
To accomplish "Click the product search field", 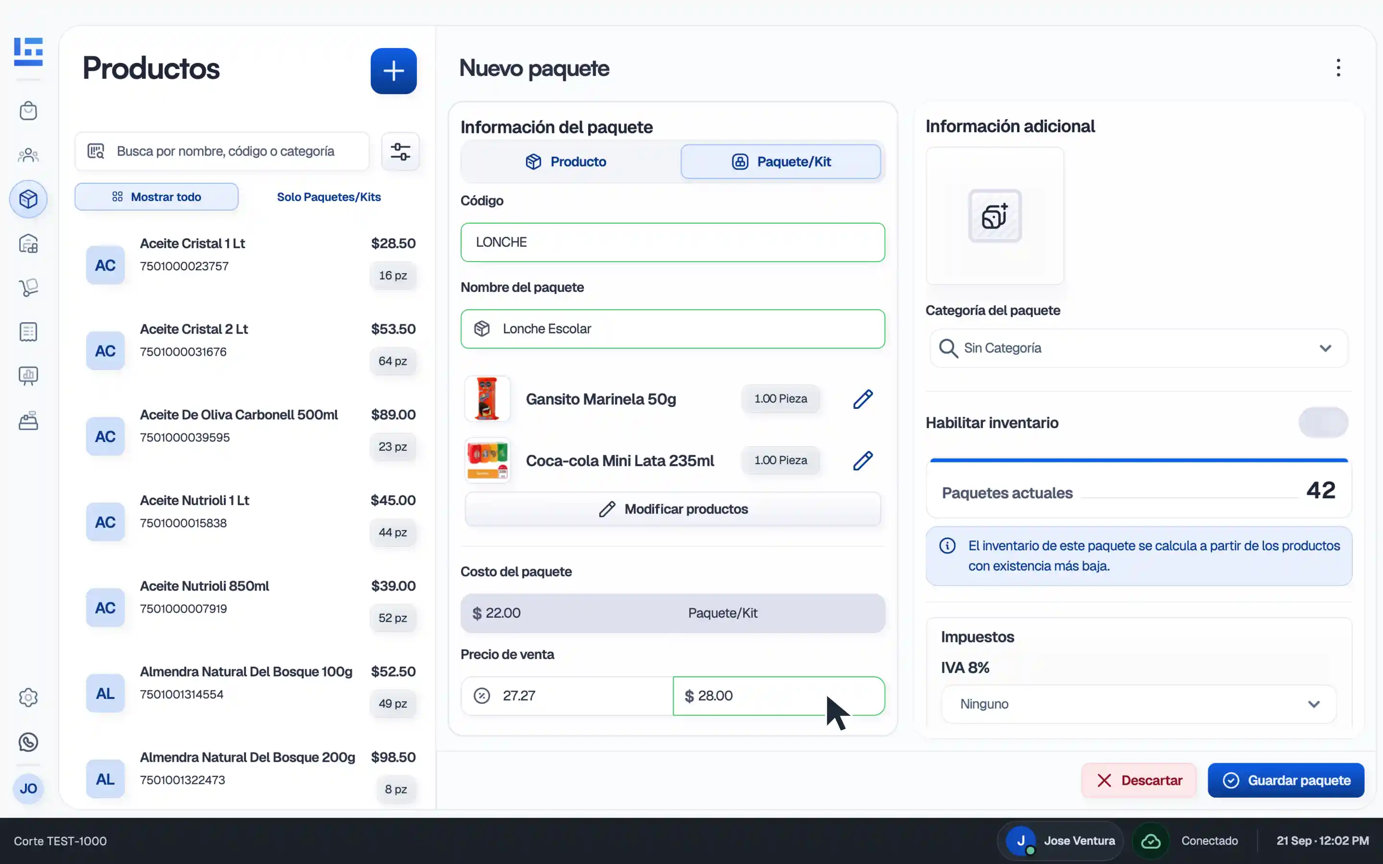I will pos(222,151).
